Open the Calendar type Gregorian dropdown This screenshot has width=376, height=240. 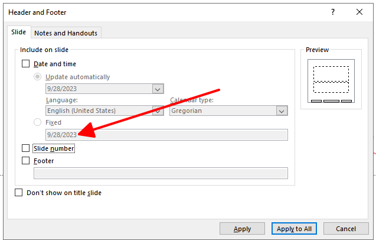282,111
